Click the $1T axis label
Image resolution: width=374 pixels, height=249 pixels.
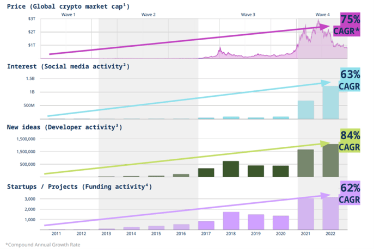pyautogui.click(x=32, y=45)
